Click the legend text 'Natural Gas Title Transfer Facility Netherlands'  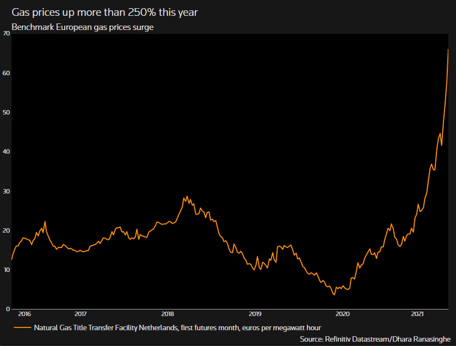coord(106,328)
